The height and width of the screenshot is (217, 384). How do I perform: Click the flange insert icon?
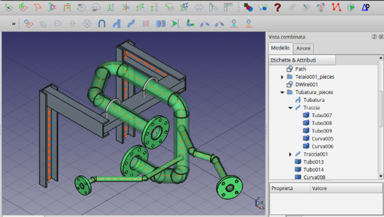87,24
